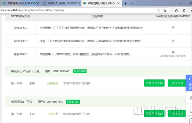Click 正在进行 status of 中英应用文互译
Screen dimensions: 192x123
[53, 83]
